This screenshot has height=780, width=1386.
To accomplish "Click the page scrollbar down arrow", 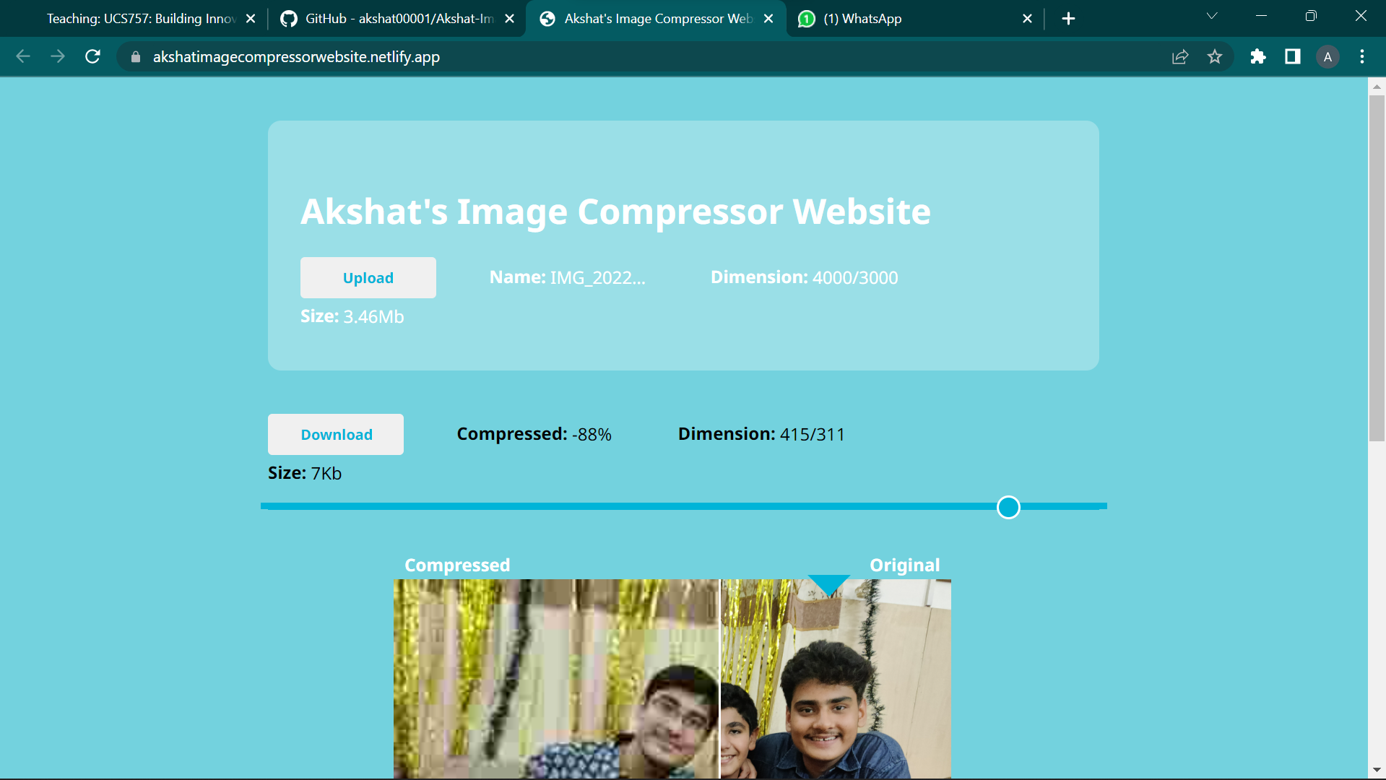I will 1378,771.
